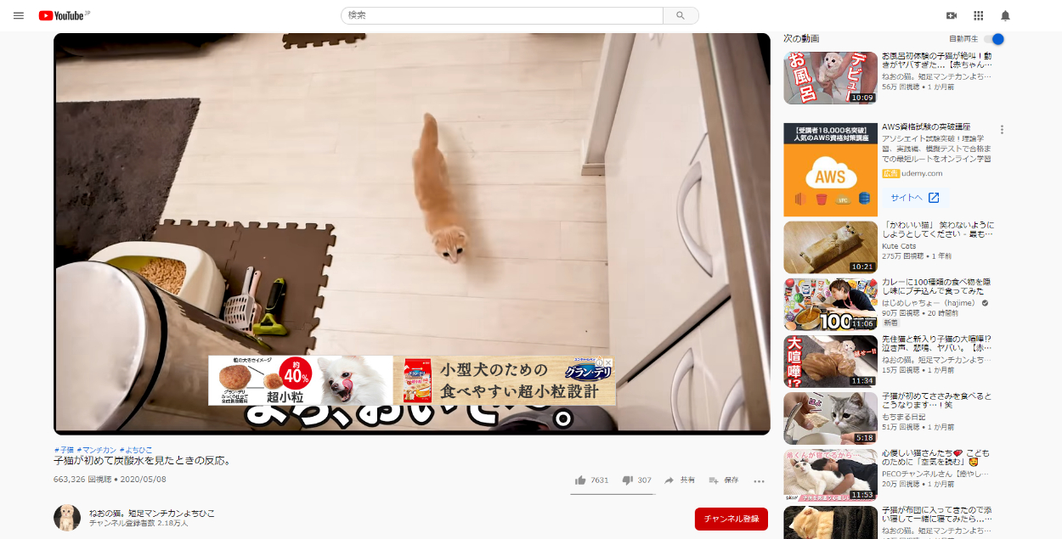Toggle the 自動再生 autoplay switch
Image resolution: width=1062 pixels, height=539 pixels.
[x=995, y=39]
